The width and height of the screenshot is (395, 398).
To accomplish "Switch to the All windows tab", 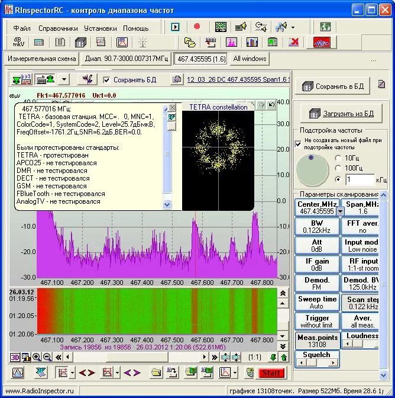I will click(250, 59).
